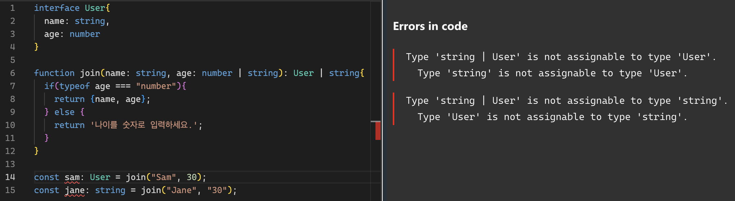Click line number 6 in gutter

click(x=13, y=73)
